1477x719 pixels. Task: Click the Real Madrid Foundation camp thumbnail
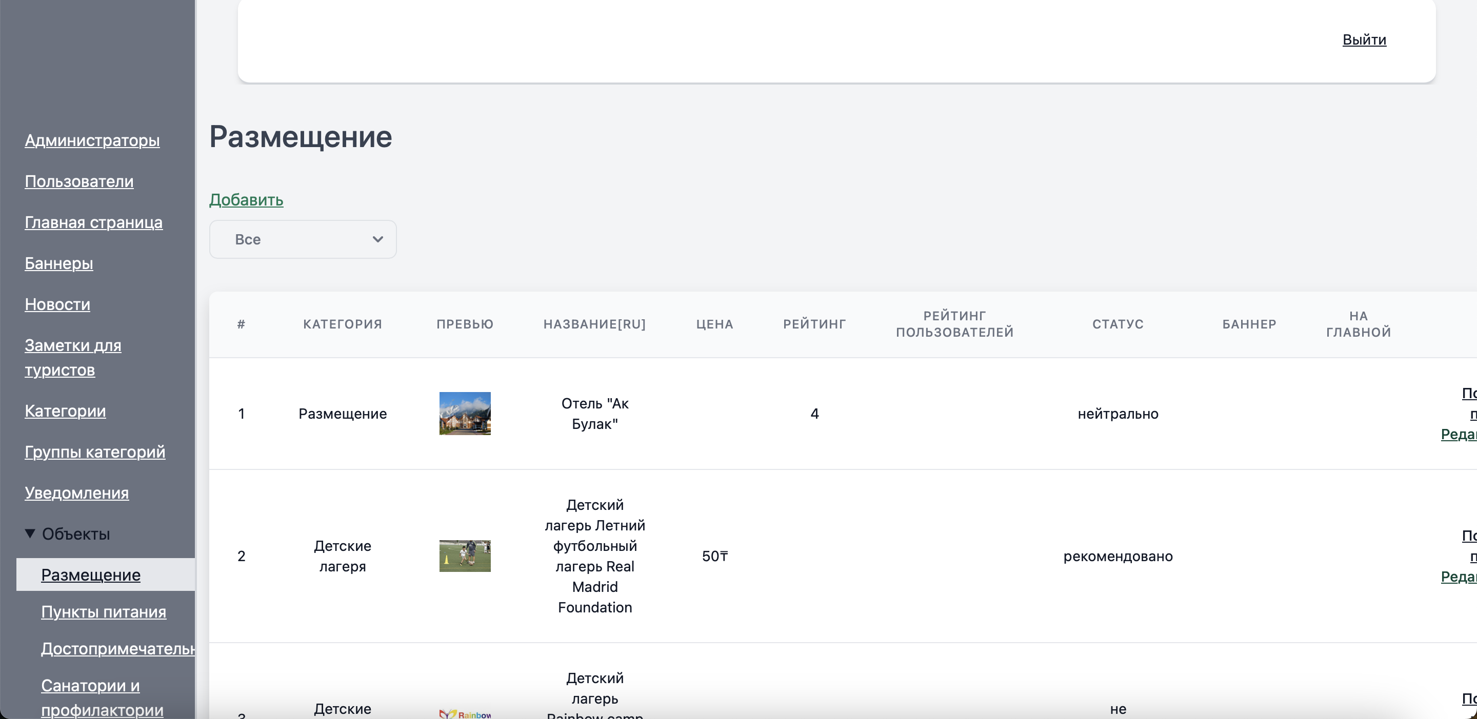(x=465, y=556)
